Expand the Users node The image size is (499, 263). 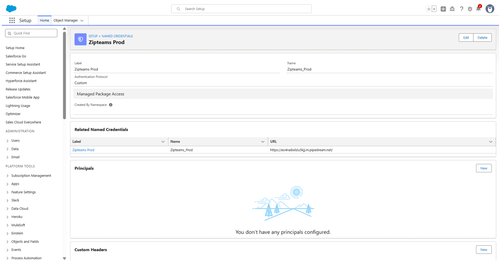click(8, 141)
